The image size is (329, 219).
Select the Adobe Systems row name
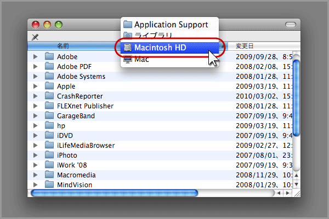(81, 77)
